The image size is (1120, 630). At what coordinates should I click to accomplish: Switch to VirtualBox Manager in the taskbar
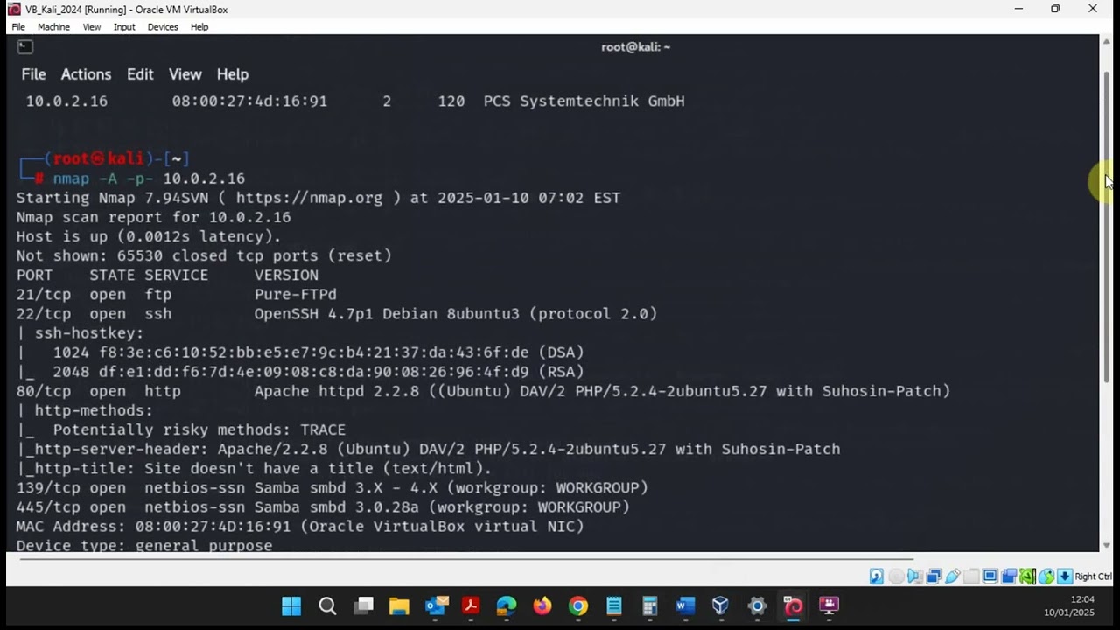pos(721,605)
